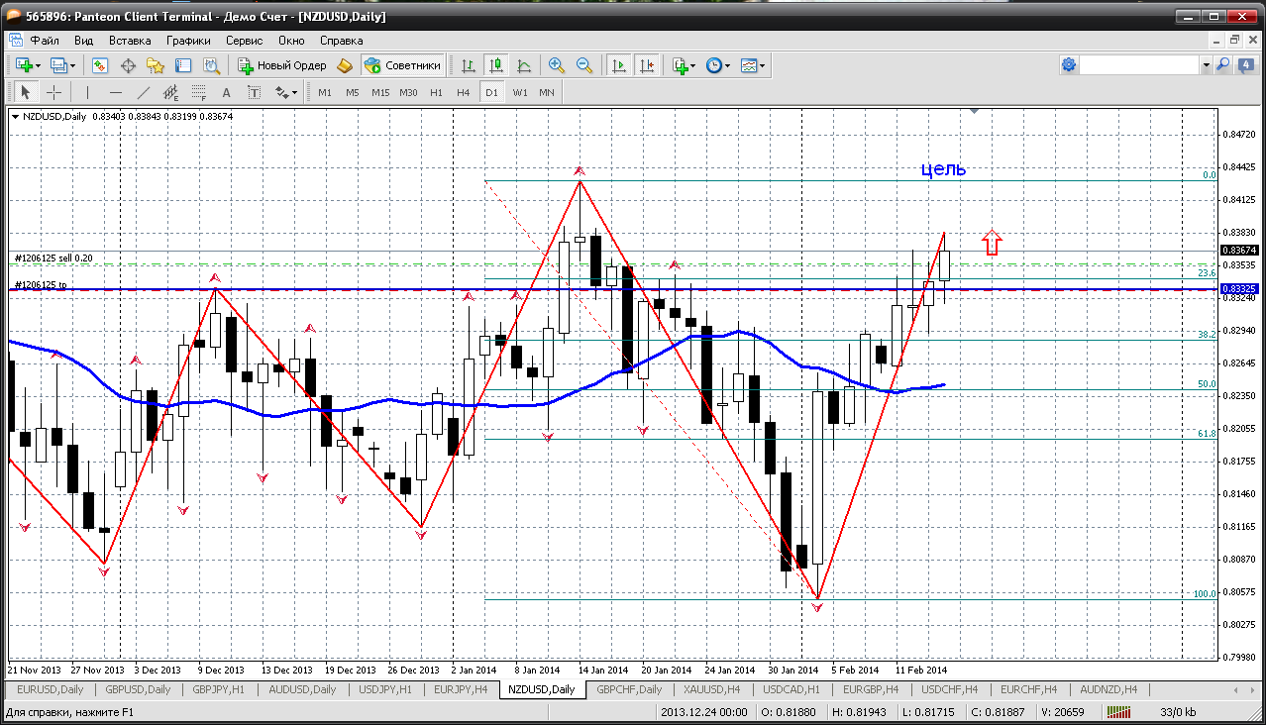Switch to the H4 timeframe
This screenshot has height=725, width=1266.
point(464,92)
